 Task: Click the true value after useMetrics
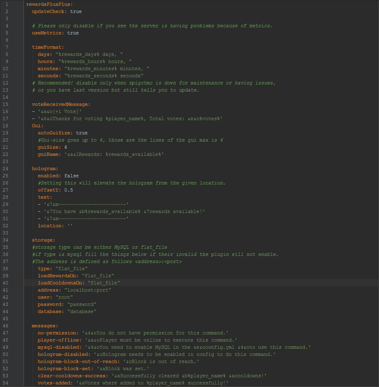[x=73, y=33]
